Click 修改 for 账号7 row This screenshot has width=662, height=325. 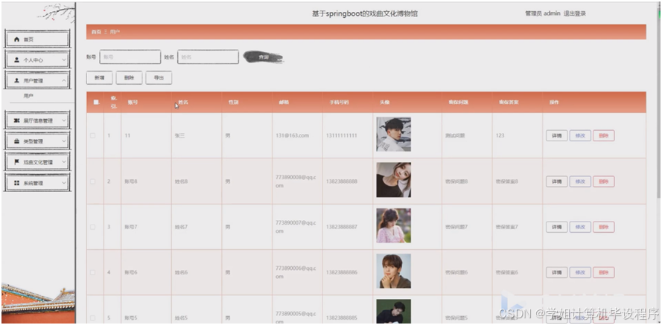(x=580, y=228)
